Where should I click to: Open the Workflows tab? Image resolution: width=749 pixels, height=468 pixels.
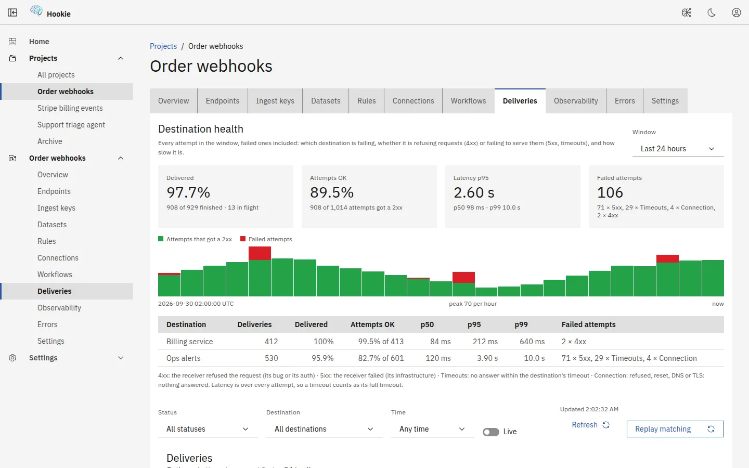click(468, 101)
